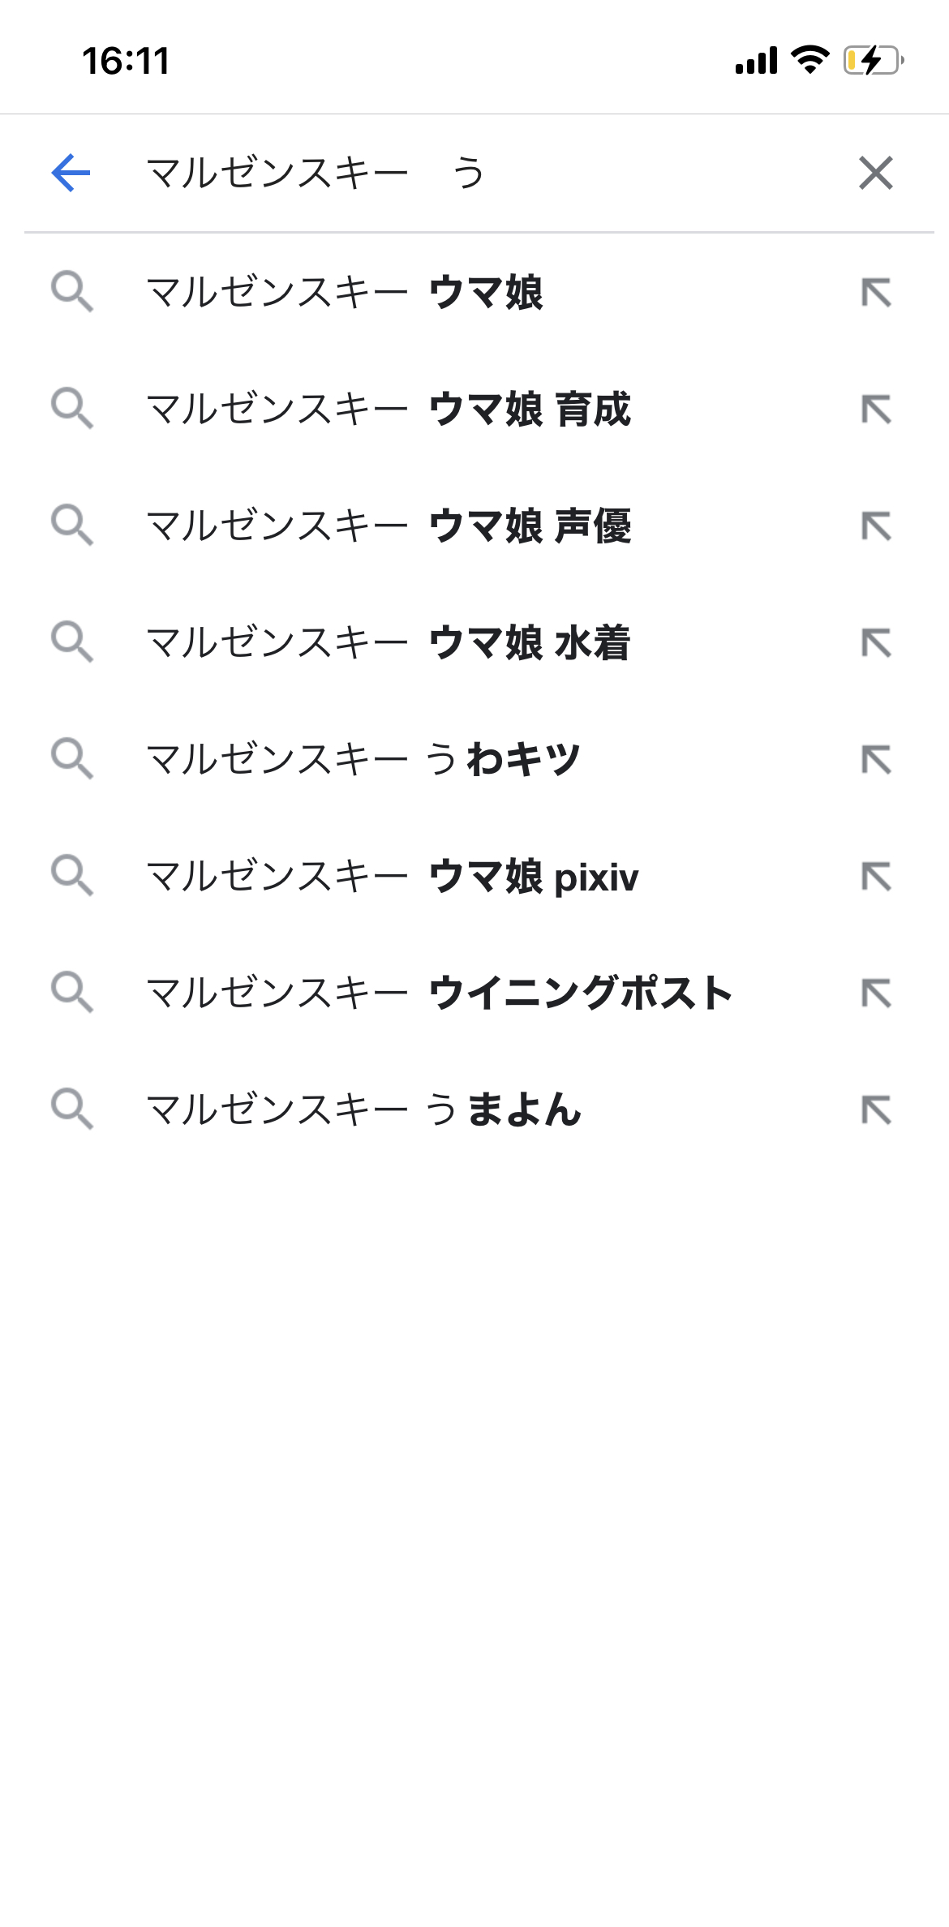
Task: Fill search with ウイニングポスト arrow icon
Action: click(x=876, y=994)
